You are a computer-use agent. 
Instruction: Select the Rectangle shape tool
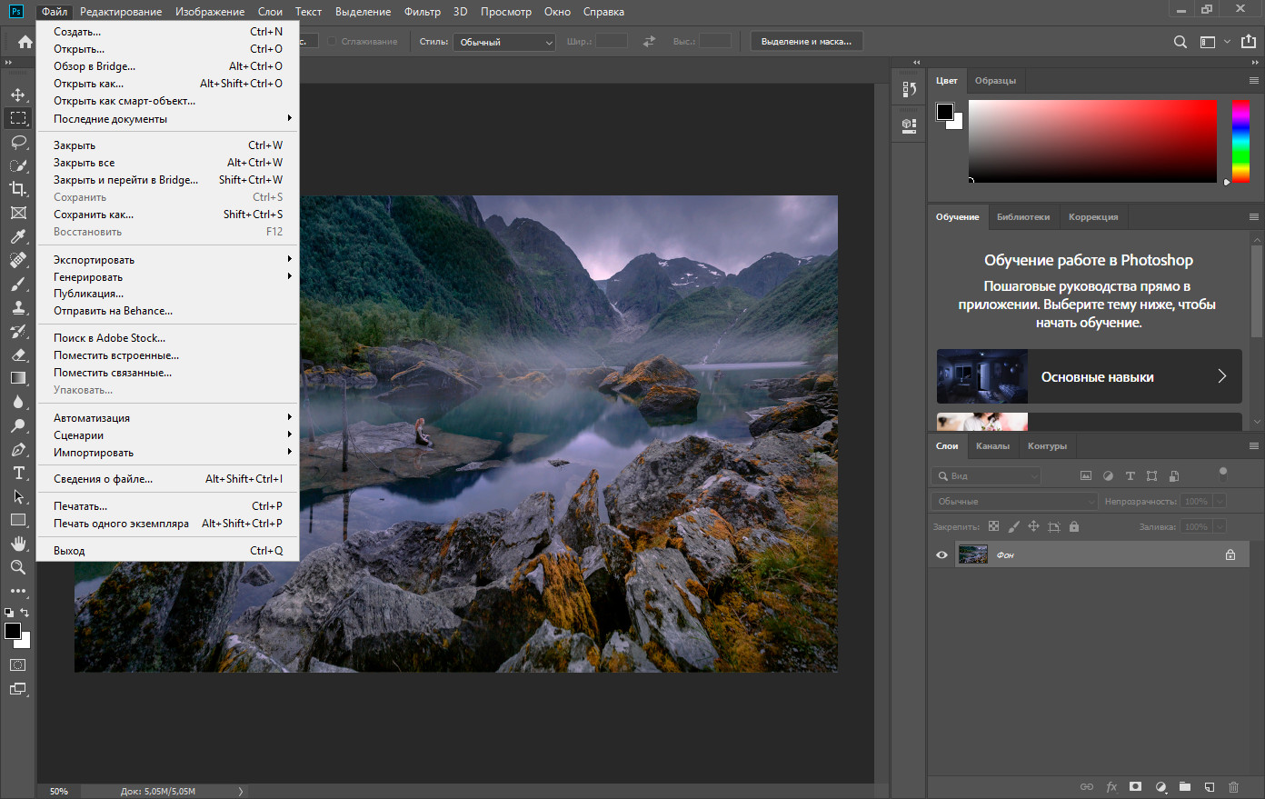[18, 520]
